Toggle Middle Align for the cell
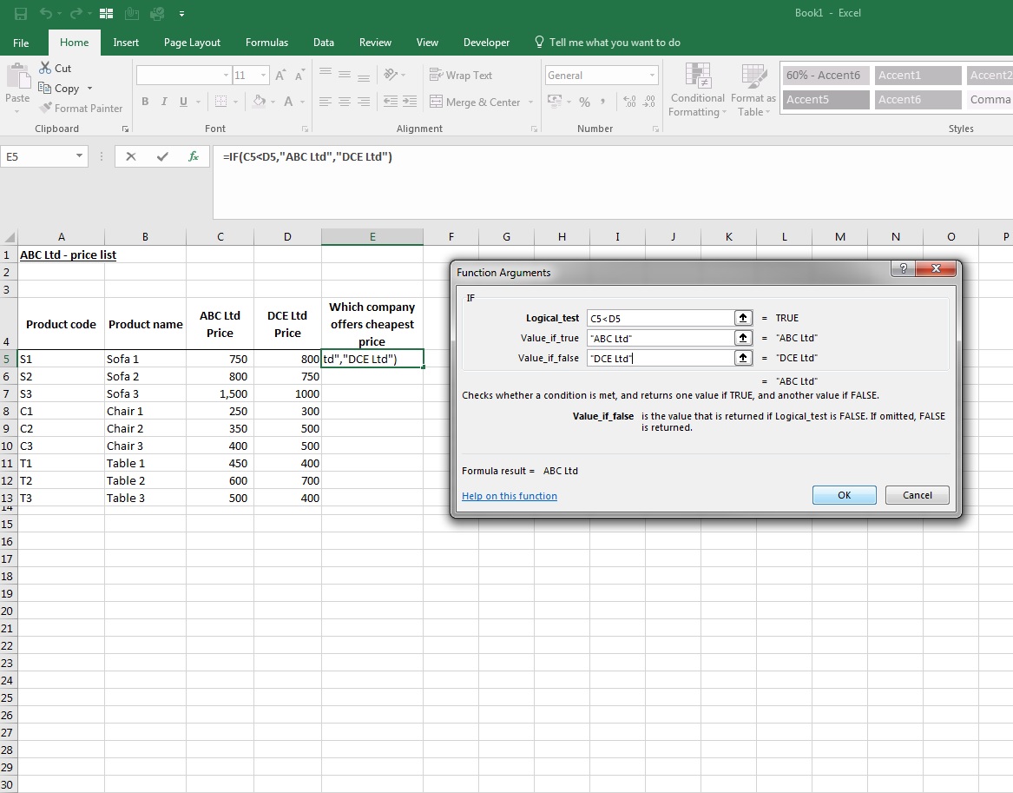Screen dimensions: 1013x793 point(345,75)
